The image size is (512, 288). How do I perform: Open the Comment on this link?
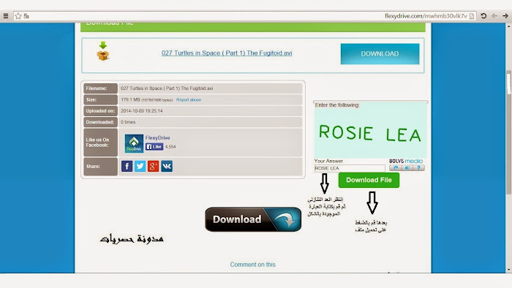coord(253,265)
